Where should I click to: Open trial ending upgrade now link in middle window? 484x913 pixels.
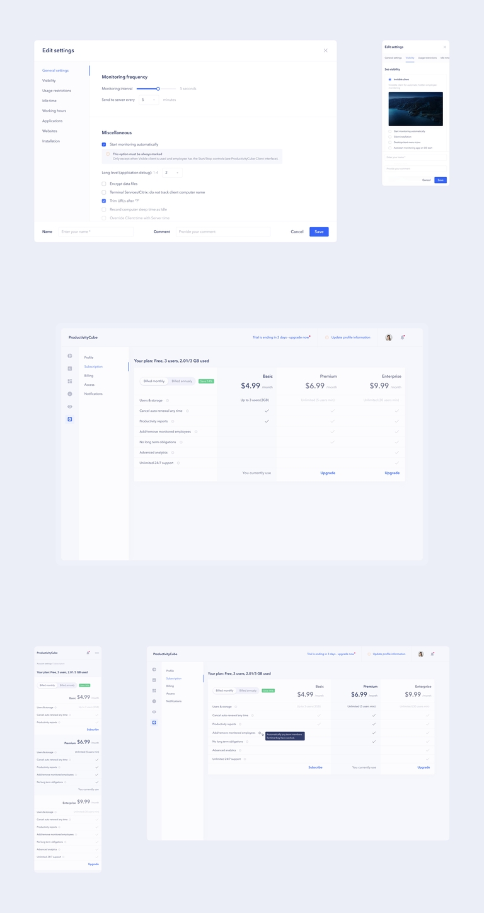[x=281, y=337]
